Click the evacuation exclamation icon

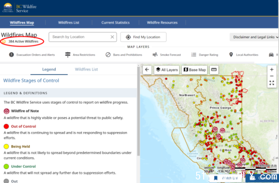coord(11,54)
